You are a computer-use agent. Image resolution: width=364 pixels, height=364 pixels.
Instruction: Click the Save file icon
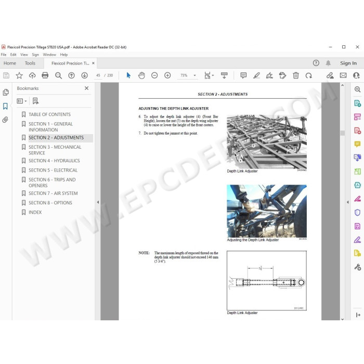coord(6,75)
